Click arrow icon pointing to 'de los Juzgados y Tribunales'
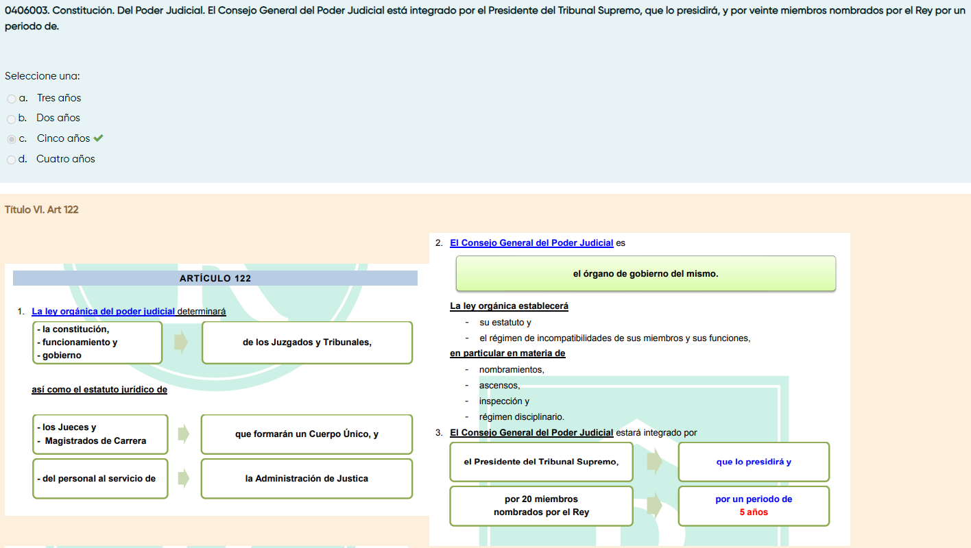The height and width of the screenshot is (548, 971). point(181,342)
